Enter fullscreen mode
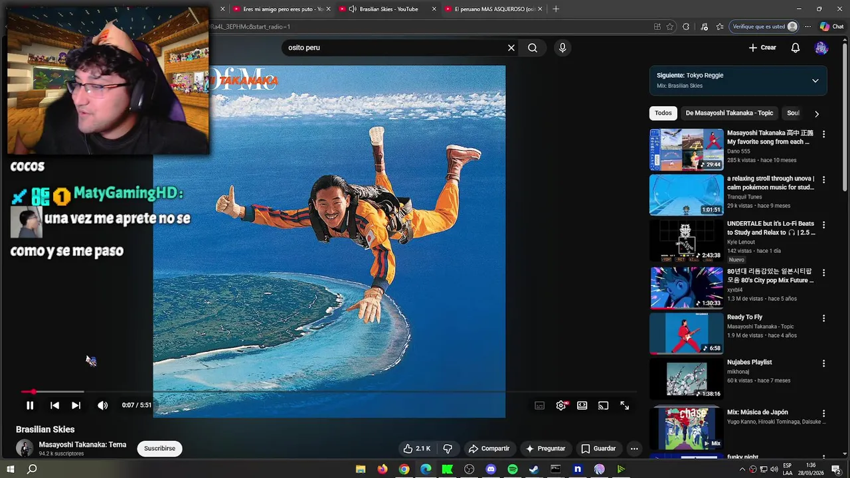The width and height of the screenshot is (850, 478). point(625,406)
